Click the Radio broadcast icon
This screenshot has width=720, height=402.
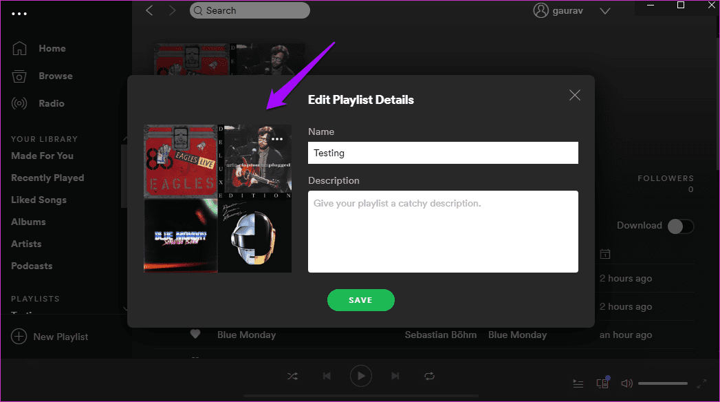[x=19, y=103]
